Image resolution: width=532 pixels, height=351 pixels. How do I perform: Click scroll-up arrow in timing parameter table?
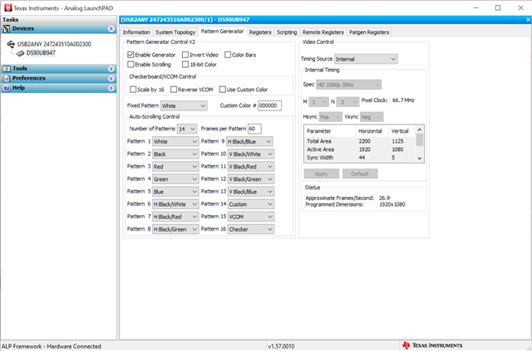420,129
